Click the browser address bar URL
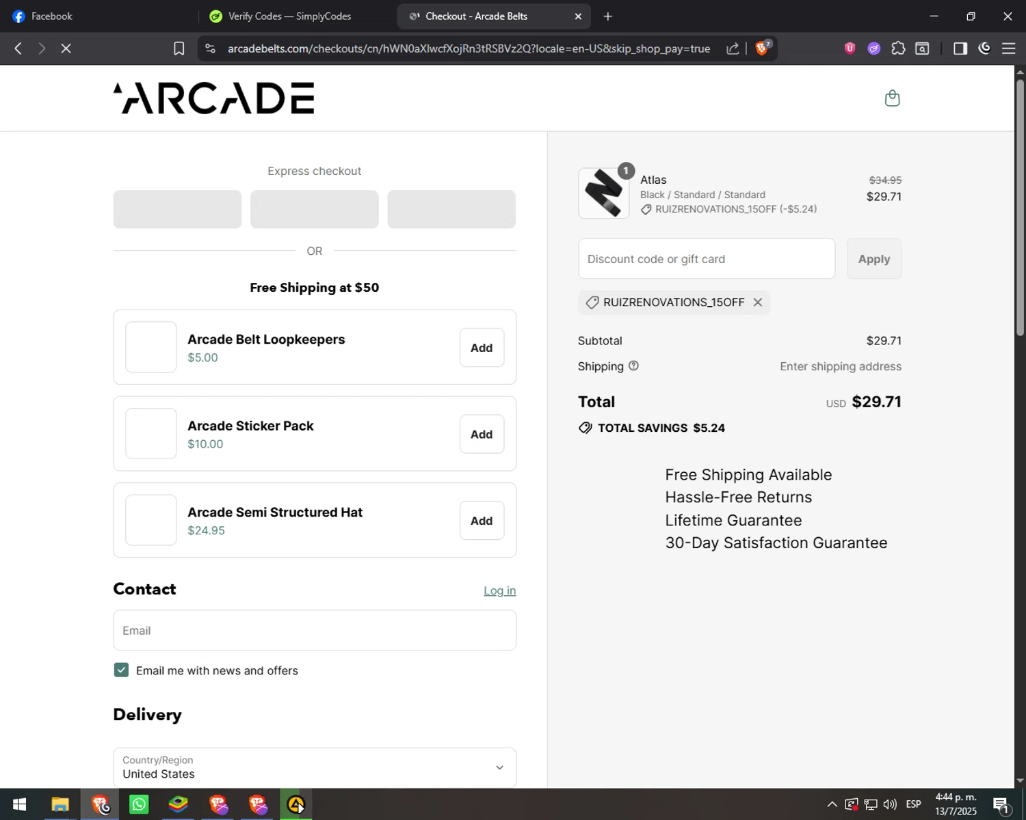The image size is (1026, 820). pyautogui.click(x=469, y=49)
